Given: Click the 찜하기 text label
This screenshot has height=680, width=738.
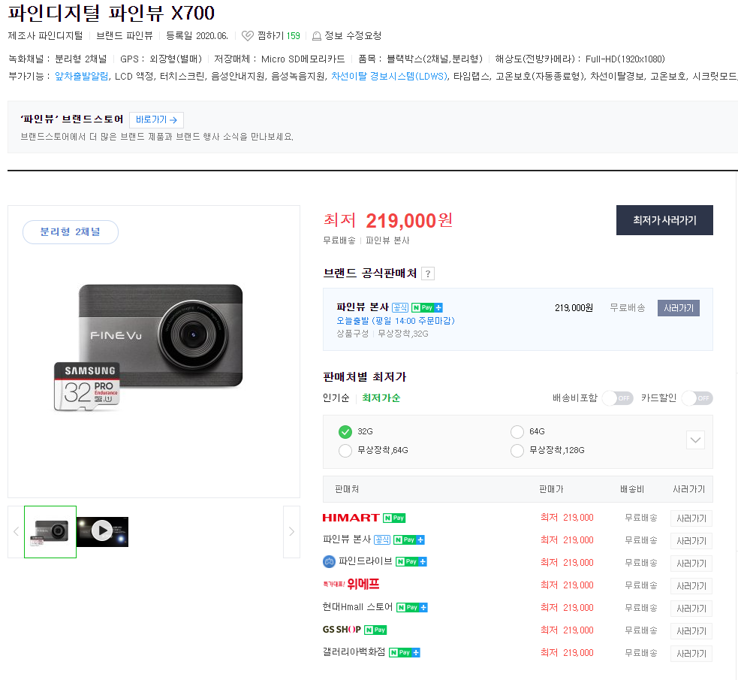Looking at the screenshot, I should pos(270,36).
